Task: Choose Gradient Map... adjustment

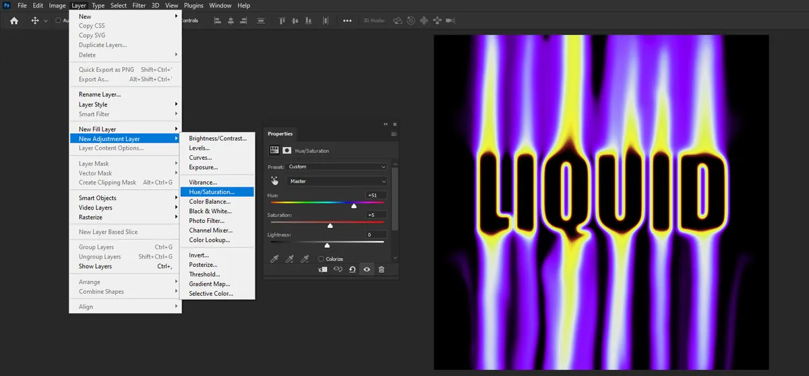Action: tap(218, 284)
